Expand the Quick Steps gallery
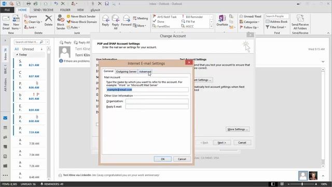Image resolution: width=332 pixels, height=187 pixels. coord(211,26)
